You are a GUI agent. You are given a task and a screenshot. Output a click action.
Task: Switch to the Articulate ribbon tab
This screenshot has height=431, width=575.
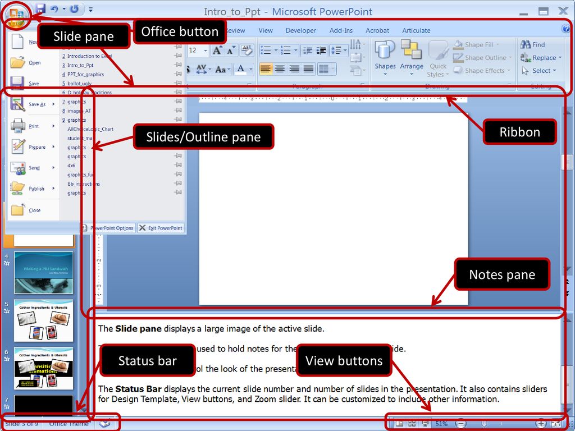point(416,30)
